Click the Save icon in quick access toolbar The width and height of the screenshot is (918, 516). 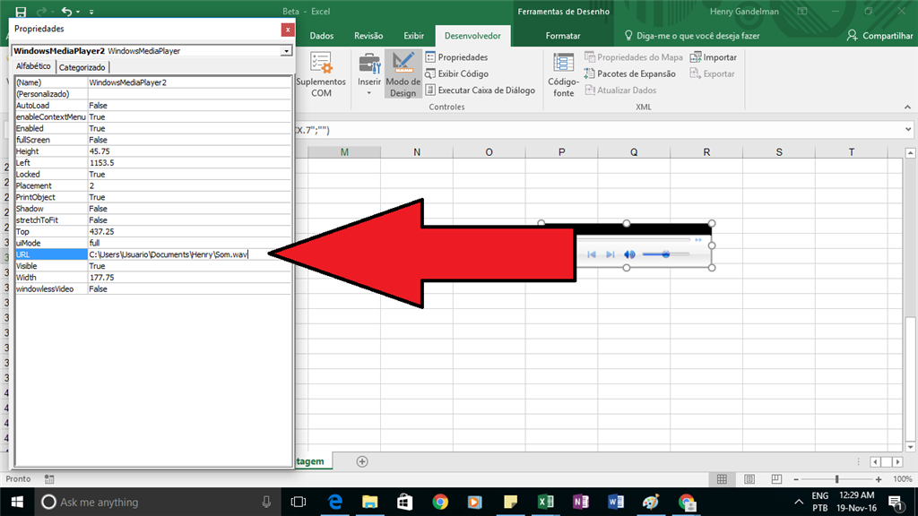[x=21, y=11]
